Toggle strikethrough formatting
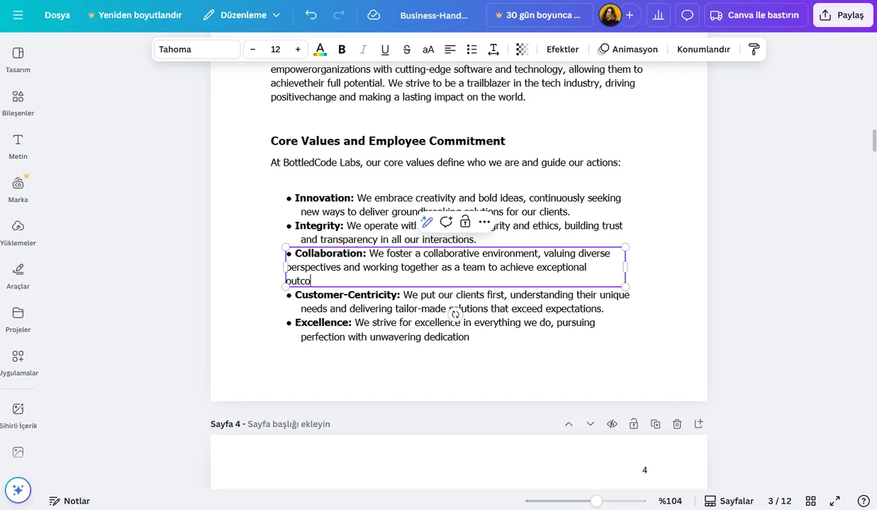This screenshot has height=510, width=877. click(x=406, y=50)
